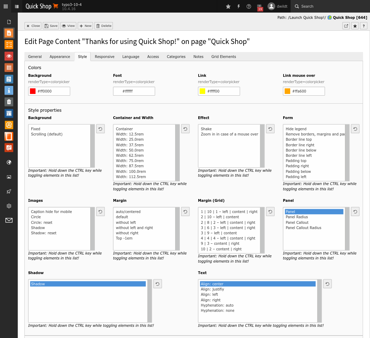
Task: Open the List module icon in sidebar
Action: [9, 67]
